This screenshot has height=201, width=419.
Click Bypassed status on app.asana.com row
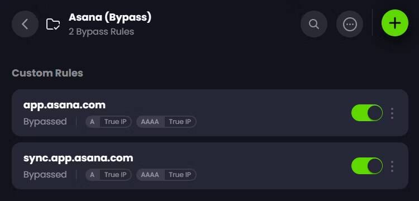click(x=45, y=122)
